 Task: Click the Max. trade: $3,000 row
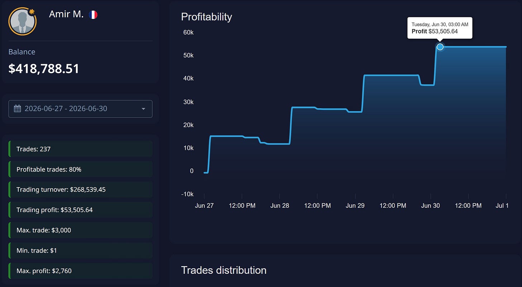80,230
